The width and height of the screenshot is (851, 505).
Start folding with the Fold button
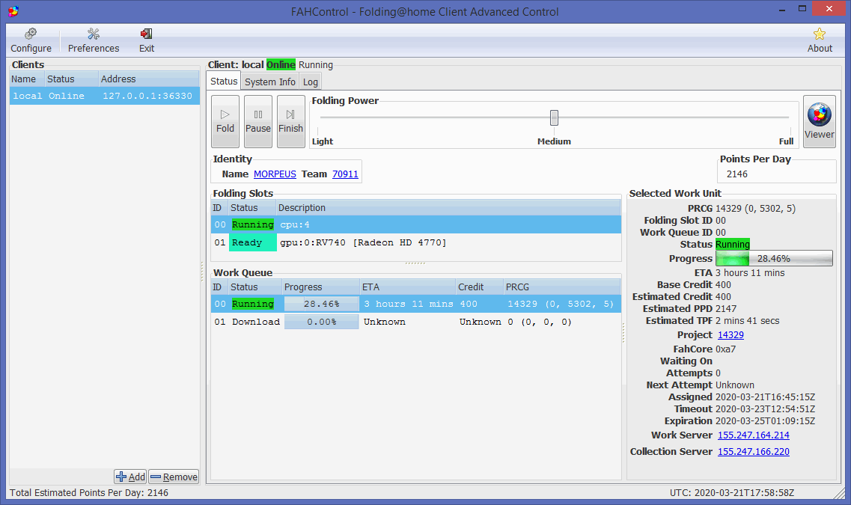click(x=225, y=121)
